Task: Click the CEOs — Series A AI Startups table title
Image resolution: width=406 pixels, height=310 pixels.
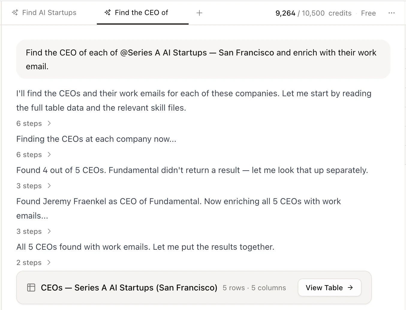Action: (129, 288)
